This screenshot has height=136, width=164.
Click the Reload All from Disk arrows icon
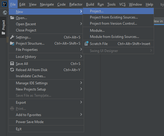coord(12,70)
